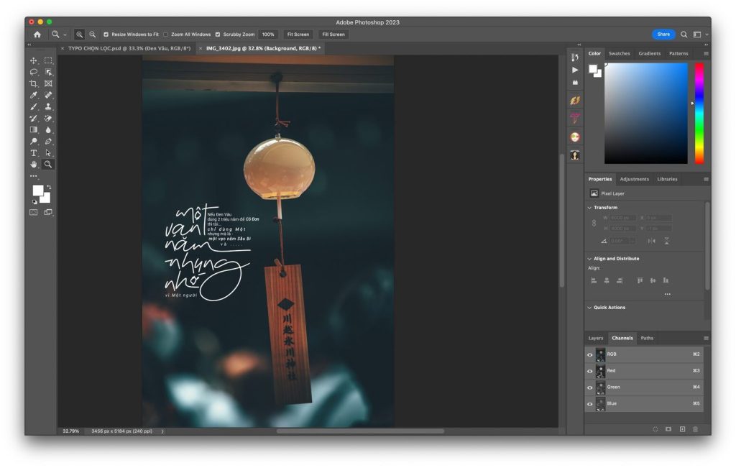This screenshot has height=468, width=736.
Task: Pick the Eyedropper tool
Action: [33, 95]
